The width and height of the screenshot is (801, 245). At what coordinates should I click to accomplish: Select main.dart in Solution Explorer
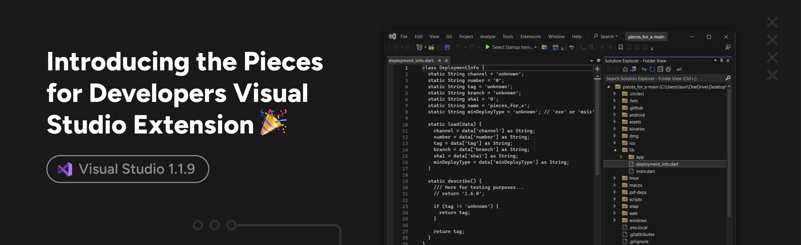coord(645,171)
